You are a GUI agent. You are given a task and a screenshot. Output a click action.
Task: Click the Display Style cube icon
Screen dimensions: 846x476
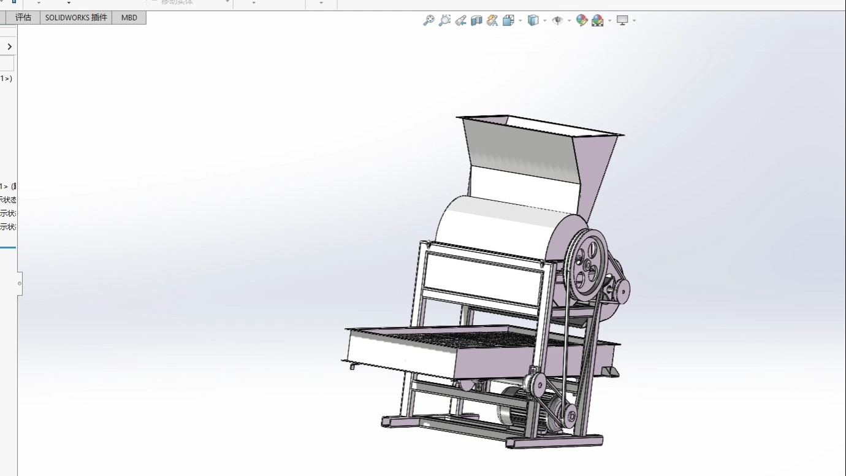click(x=533, y=20)
